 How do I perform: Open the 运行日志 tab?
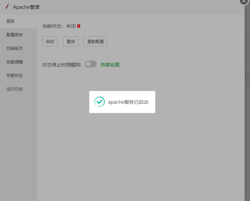point(18,89)
